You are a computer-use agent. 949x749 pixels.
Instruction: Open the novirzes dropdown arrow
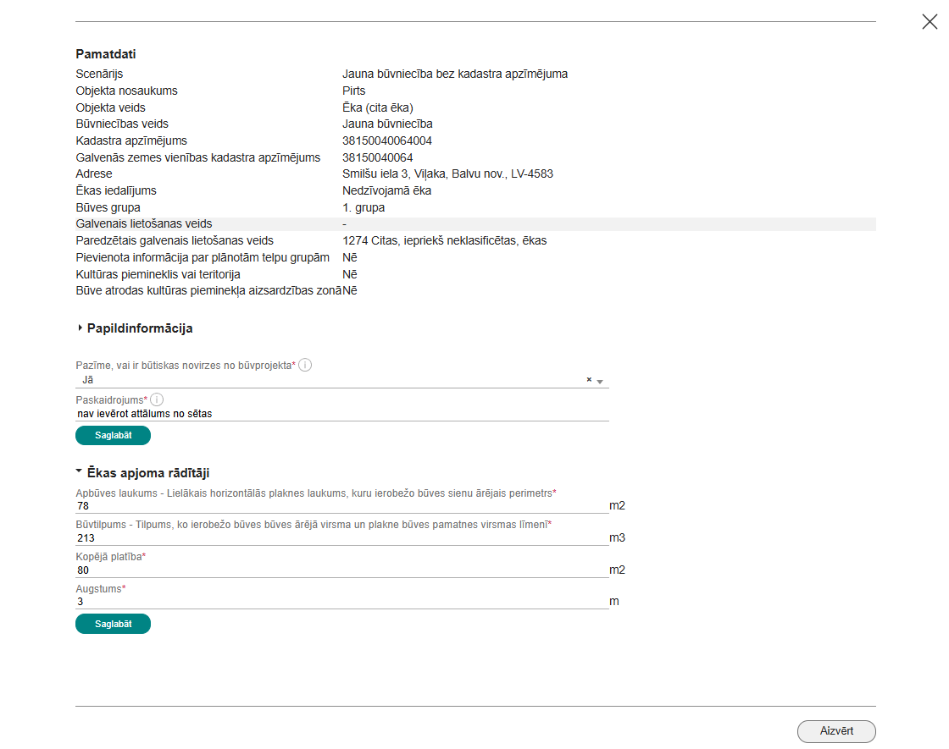600,382
